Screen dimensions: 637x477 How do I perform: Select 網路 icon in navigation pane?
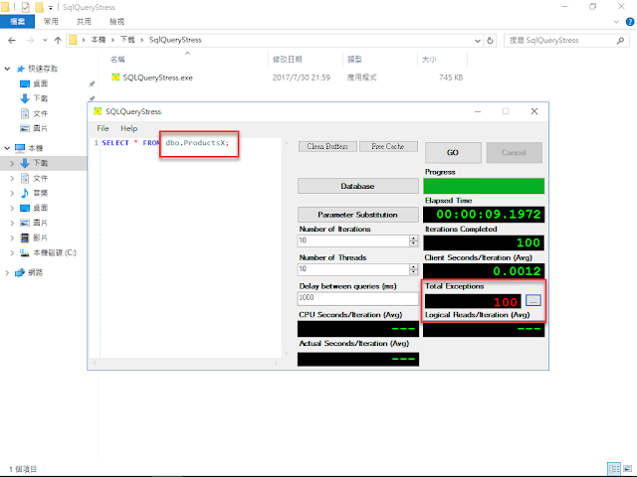pyautogui.click(x=20, y=272)
